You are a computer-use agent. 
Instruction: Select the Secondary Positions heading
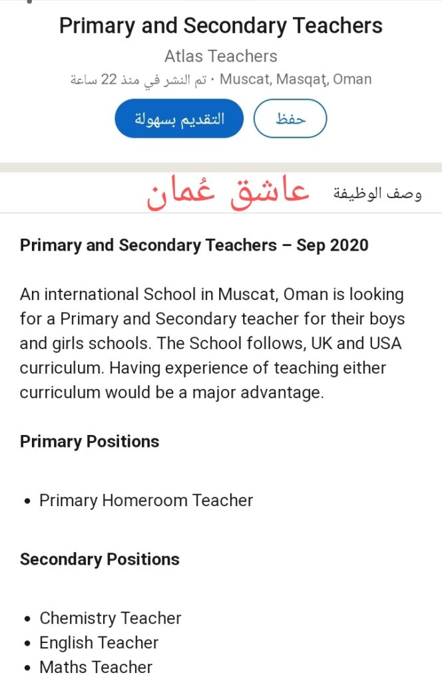[x=99, y=559]
